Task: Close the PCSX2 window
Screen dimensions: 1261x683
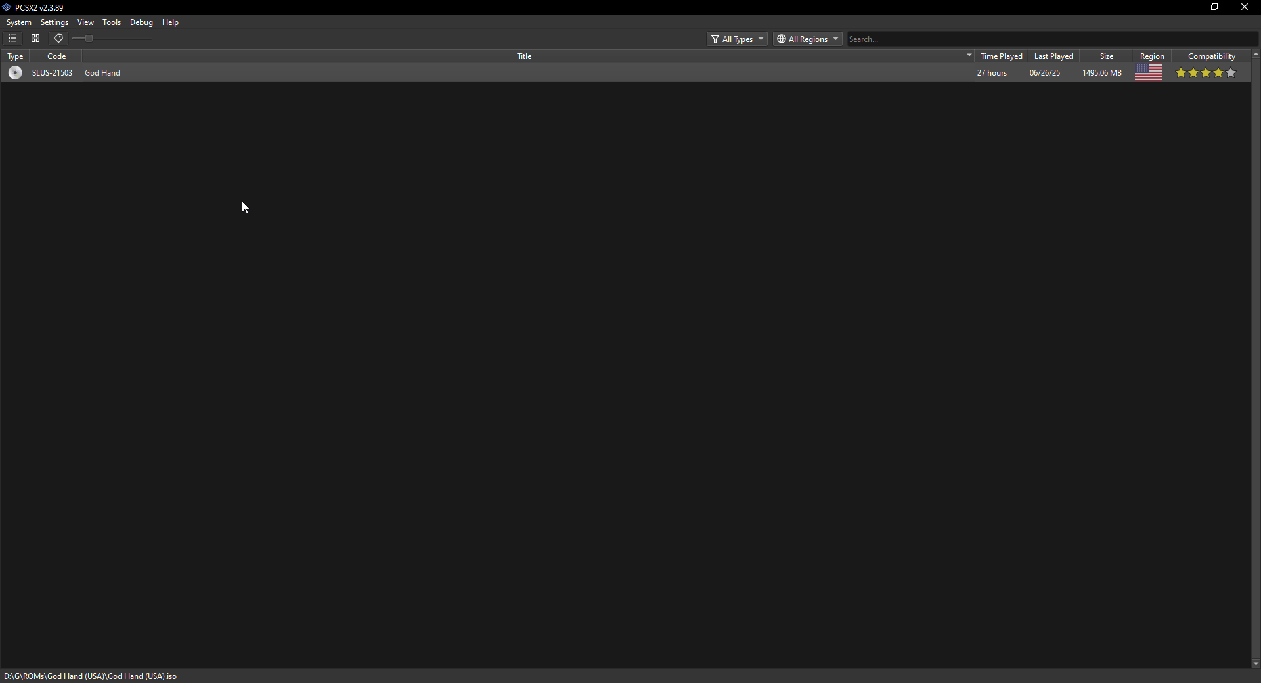Action: (x=1245, y=7)
